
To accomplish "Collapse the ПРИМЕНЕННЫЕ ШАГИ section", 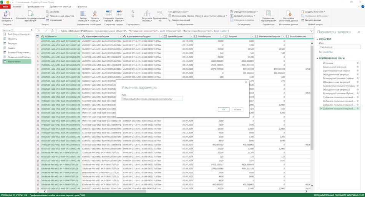I will pyautogui.click(x=317, y=58).
